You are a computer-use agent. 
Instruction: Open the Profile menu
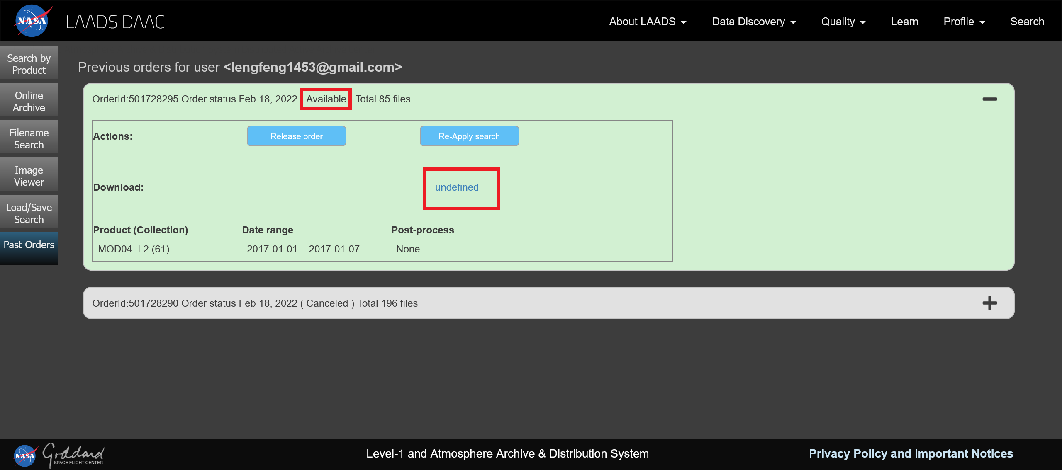tap(964, 21)
